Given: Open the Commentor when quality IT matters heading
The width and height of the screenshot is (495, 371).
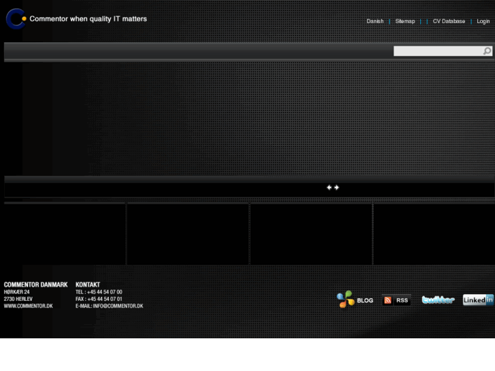Looking at the screenshot, I should click(x=88, y=19).
